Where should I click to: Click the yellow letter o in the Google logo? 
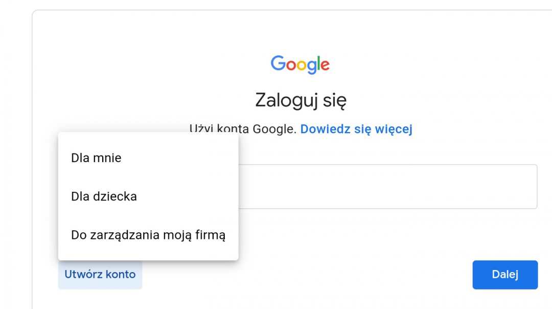pyautogui.click(x=301, y=65)
